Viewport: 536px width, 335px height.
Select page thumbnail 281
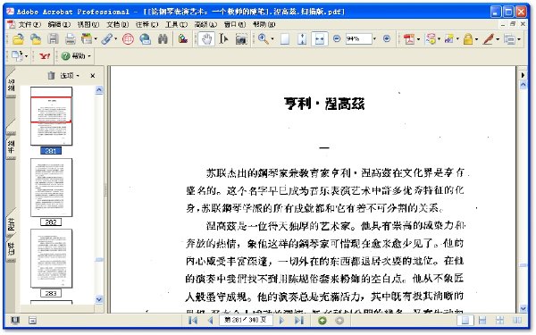click(x=51, y=116)
